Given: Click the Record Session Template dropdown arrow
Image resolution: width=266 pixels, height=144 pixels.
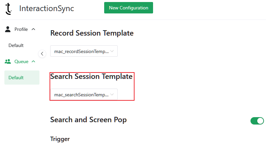Looking at the screenshot, I should [112, 51].
